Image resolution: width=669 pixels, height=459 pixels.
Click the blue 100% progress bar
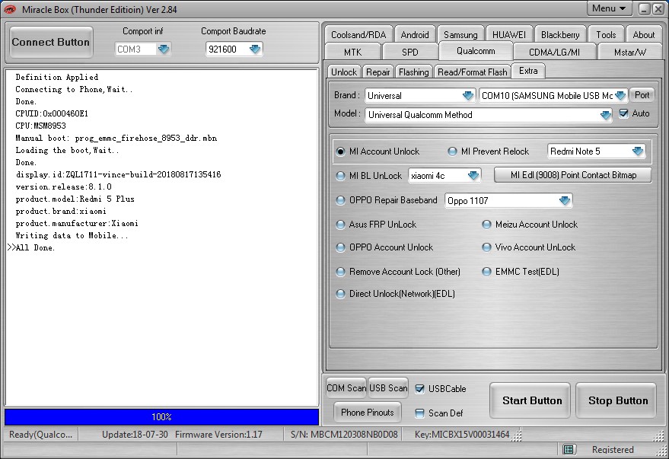click(x=161, y=417)
